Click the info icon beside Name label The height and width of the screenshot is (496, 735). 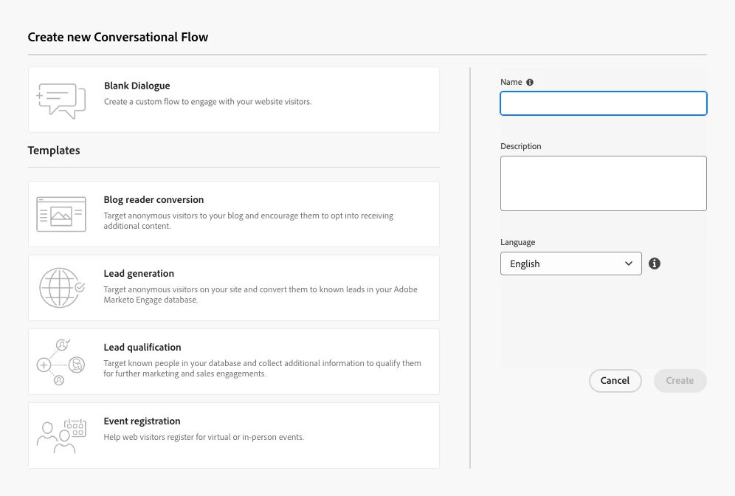(x=530, y=83)
